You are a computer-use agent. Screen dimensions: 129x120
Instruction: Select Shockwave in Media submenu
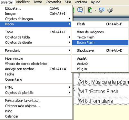point(100,50)
